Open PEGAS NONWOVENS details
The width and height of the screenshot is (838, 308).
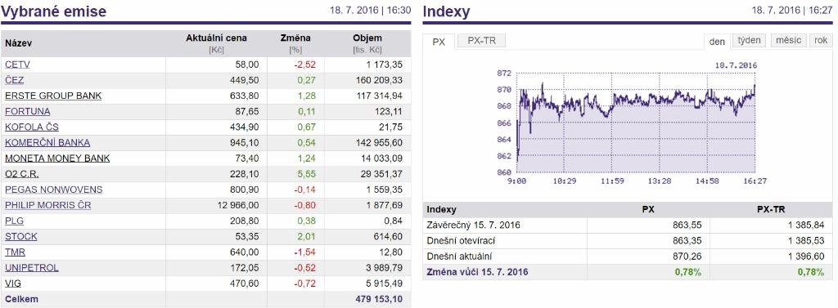[x=54, y=190]
